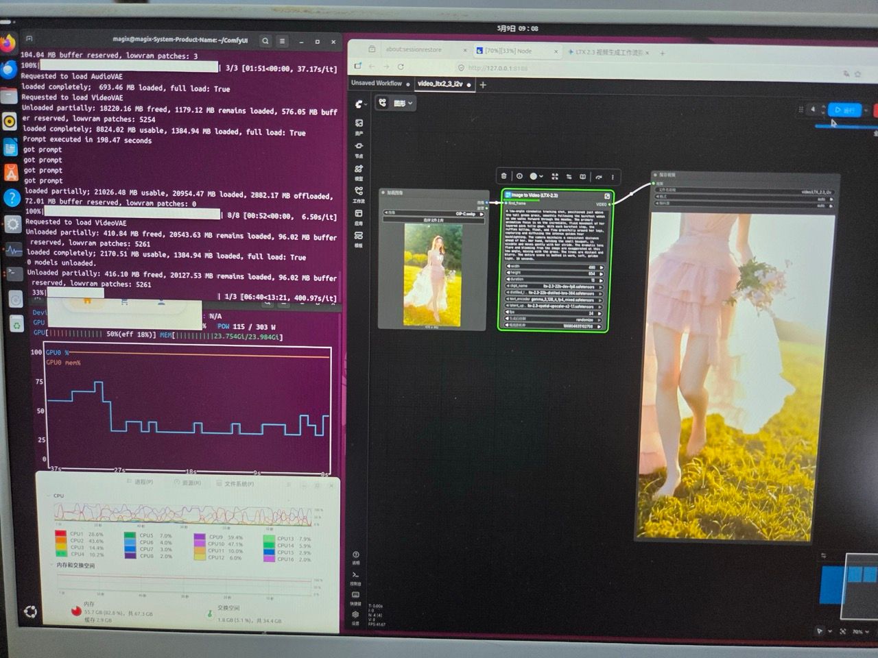Open Rhythmbox from the Ubuntu dock
The width and height of the screenshot is (878, 658).
pyautogui.click(x=9, y=122)
